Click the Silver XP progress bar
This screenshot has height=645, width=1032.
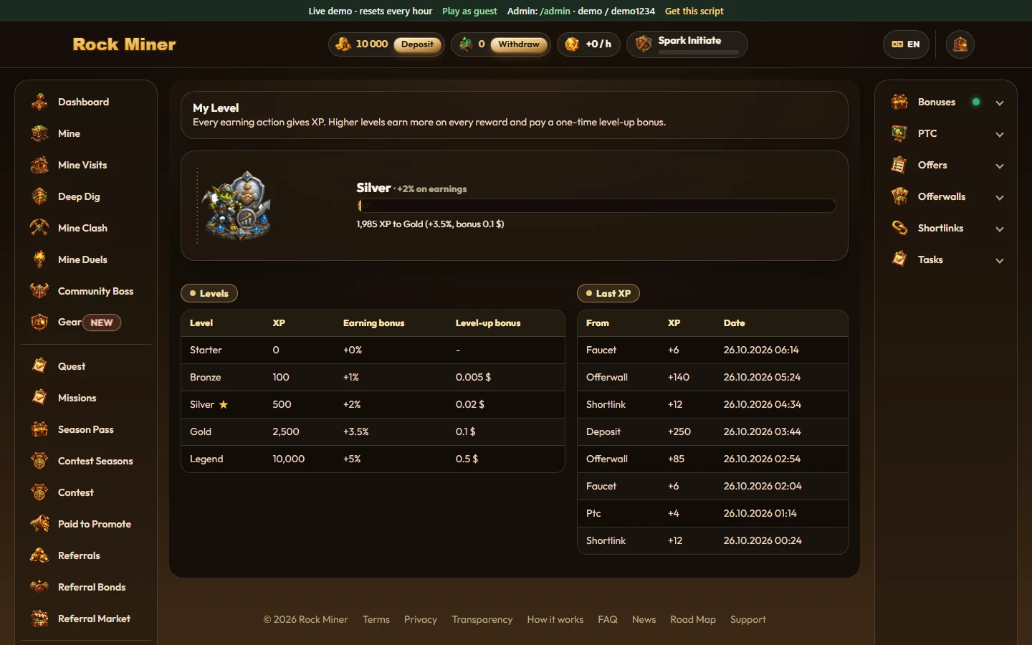(x=596, y=206)
